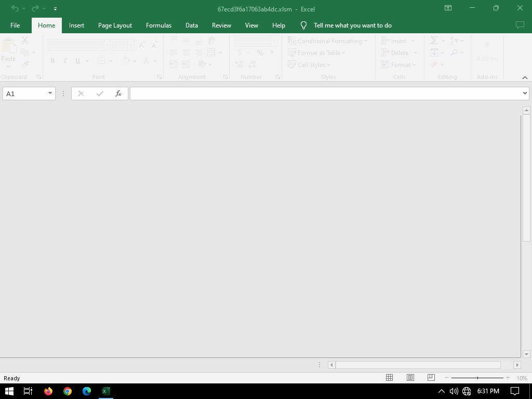Switch to Page Layout view in status bar
Image resolution: width=532 pixels, height=399 pixels.
410,378
